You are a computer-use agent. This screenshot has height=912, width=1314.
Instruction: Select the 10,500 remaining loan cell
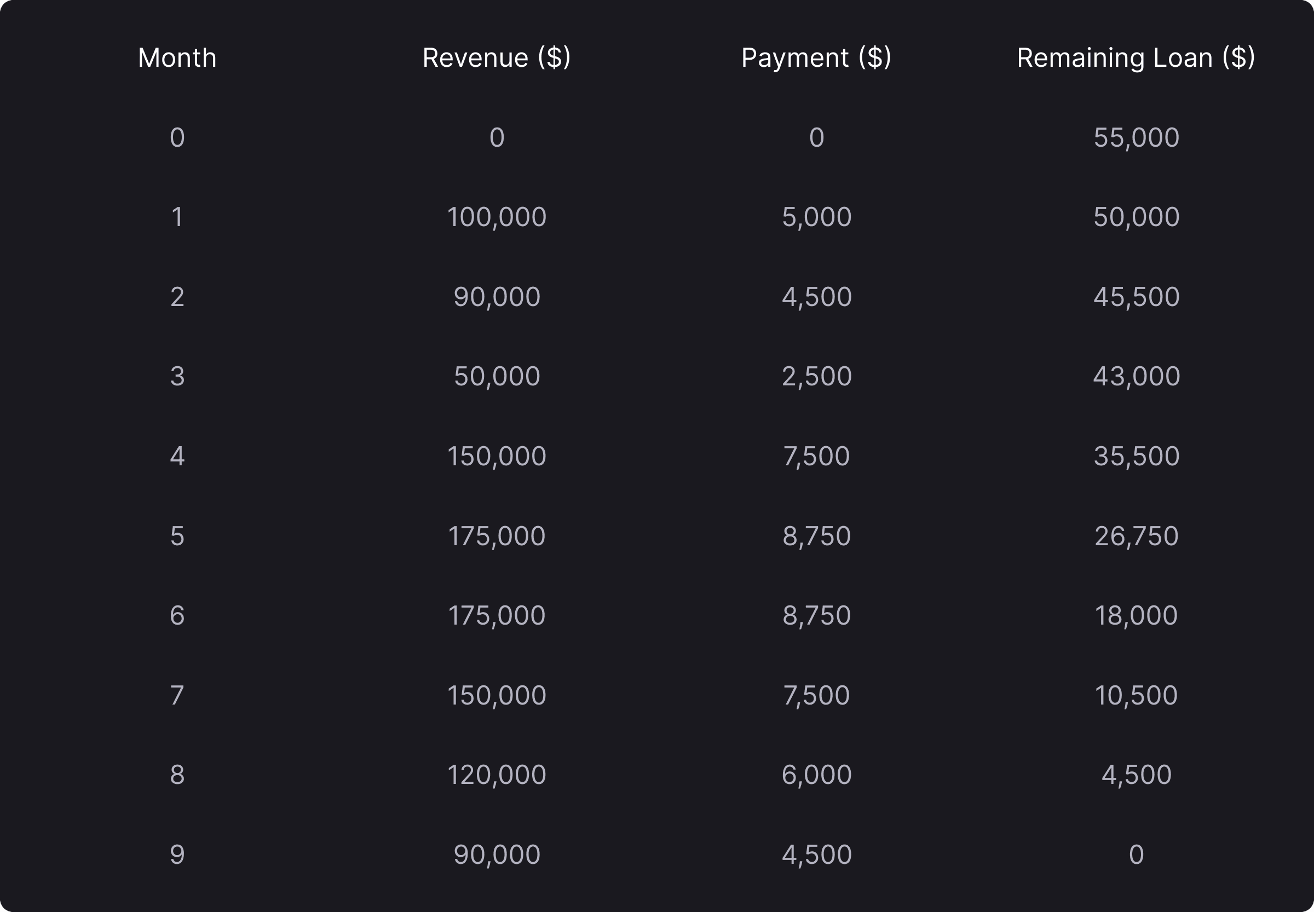click(x=1136, y=696)
